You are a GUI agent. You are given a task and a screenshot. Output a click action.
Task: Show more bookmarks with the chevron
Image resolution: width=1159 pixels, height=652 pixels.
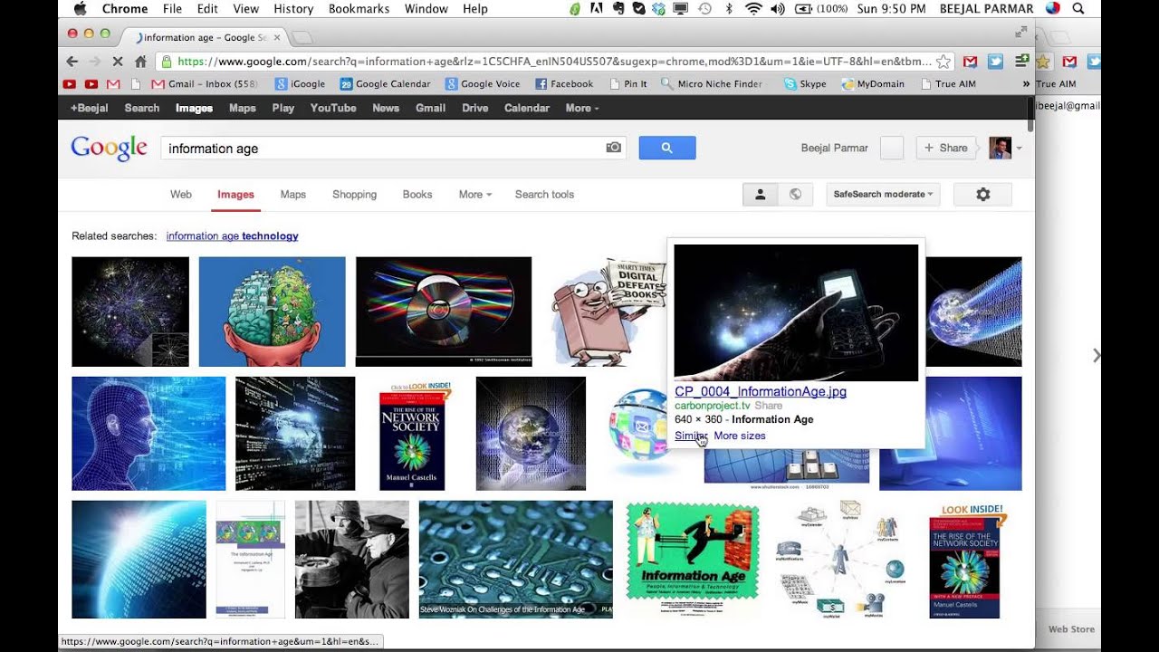point(1026,84)
